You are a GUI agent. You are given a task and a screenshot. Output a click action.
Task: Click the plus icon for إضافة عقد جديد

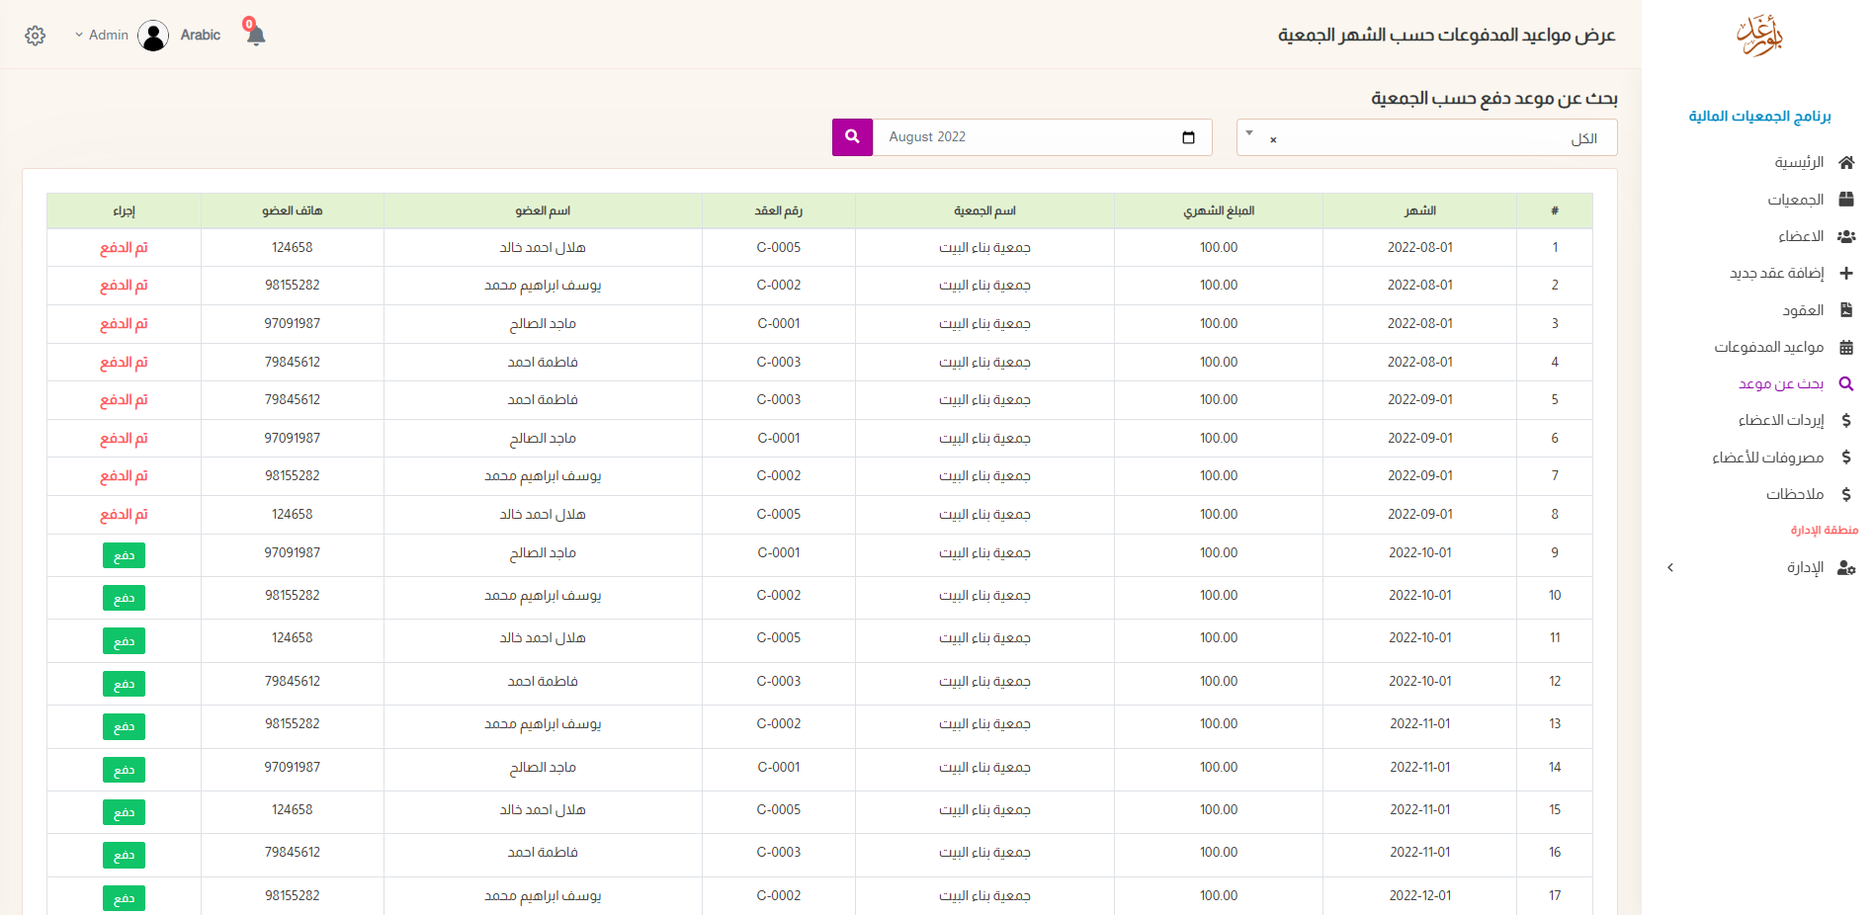click(1845, 273)
